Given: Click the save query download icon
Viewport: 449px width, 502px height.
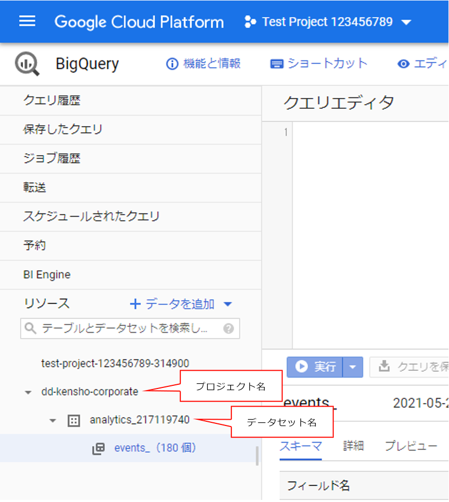Looking at the screenshot, I should tap(384, 367).
